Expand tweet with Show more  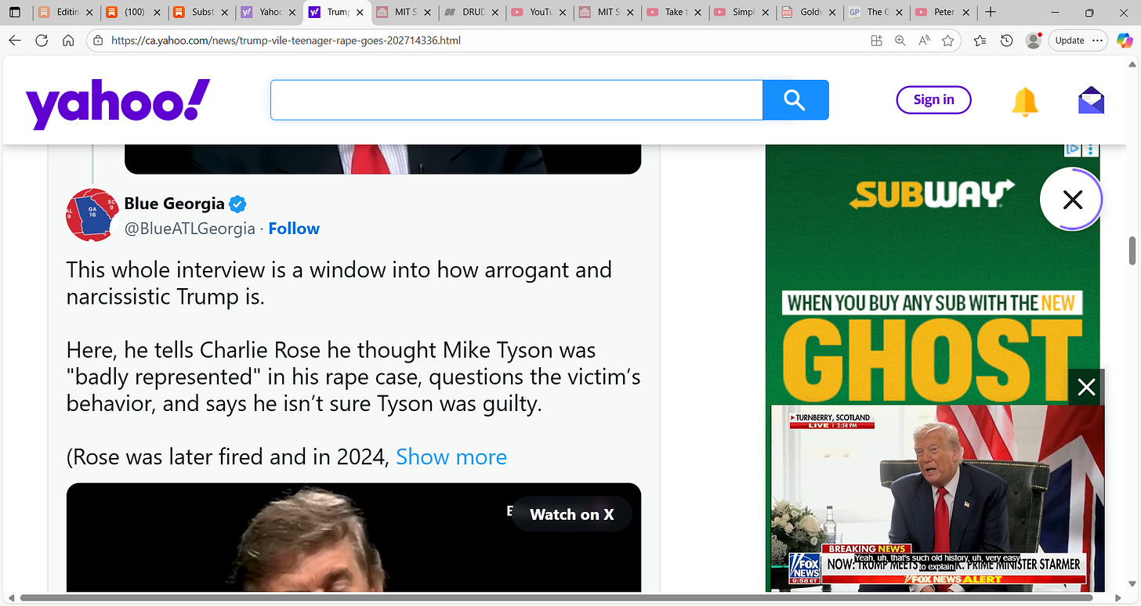coord(451,456)
